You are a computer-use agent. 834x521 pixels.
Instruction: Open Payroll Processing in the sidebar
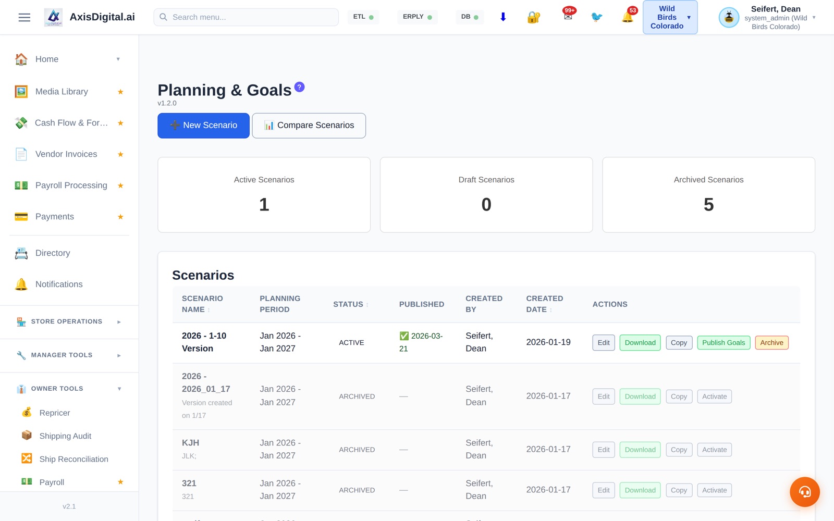pos(69,185)
